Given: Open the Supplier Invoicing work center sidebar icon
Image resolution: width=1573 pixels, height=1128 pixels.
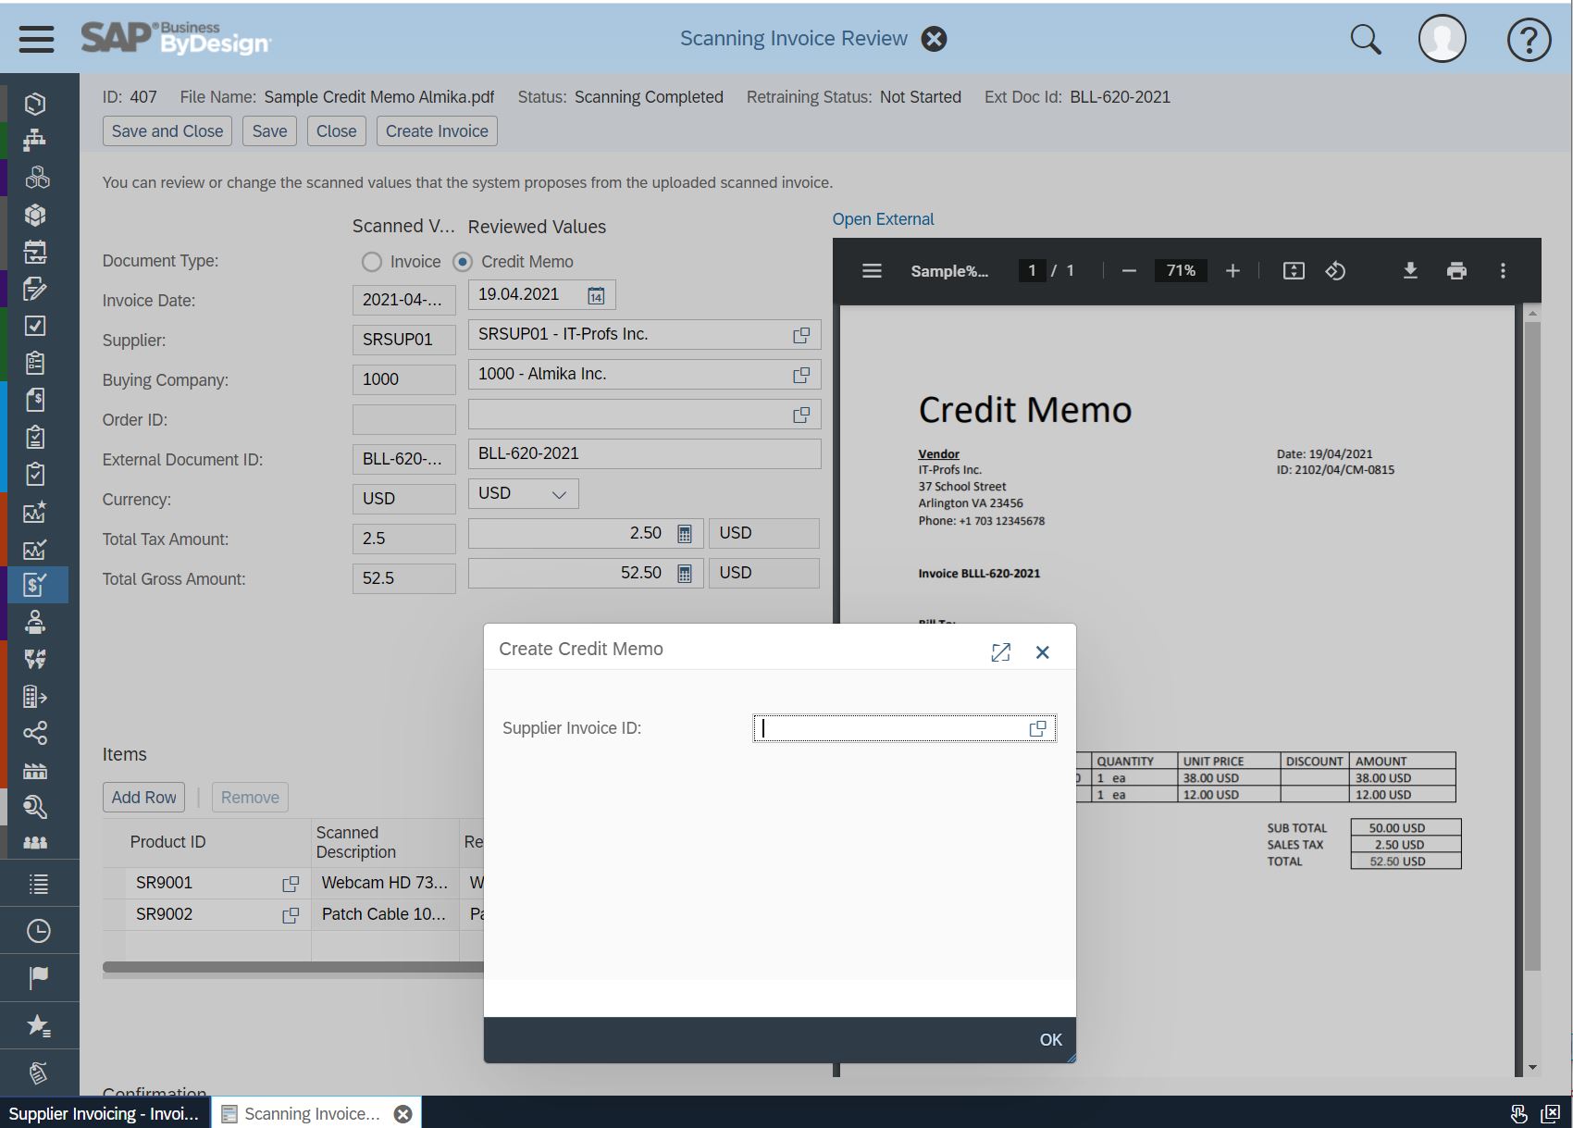Looking at the screenshot, I should click(x=35, y=585).
